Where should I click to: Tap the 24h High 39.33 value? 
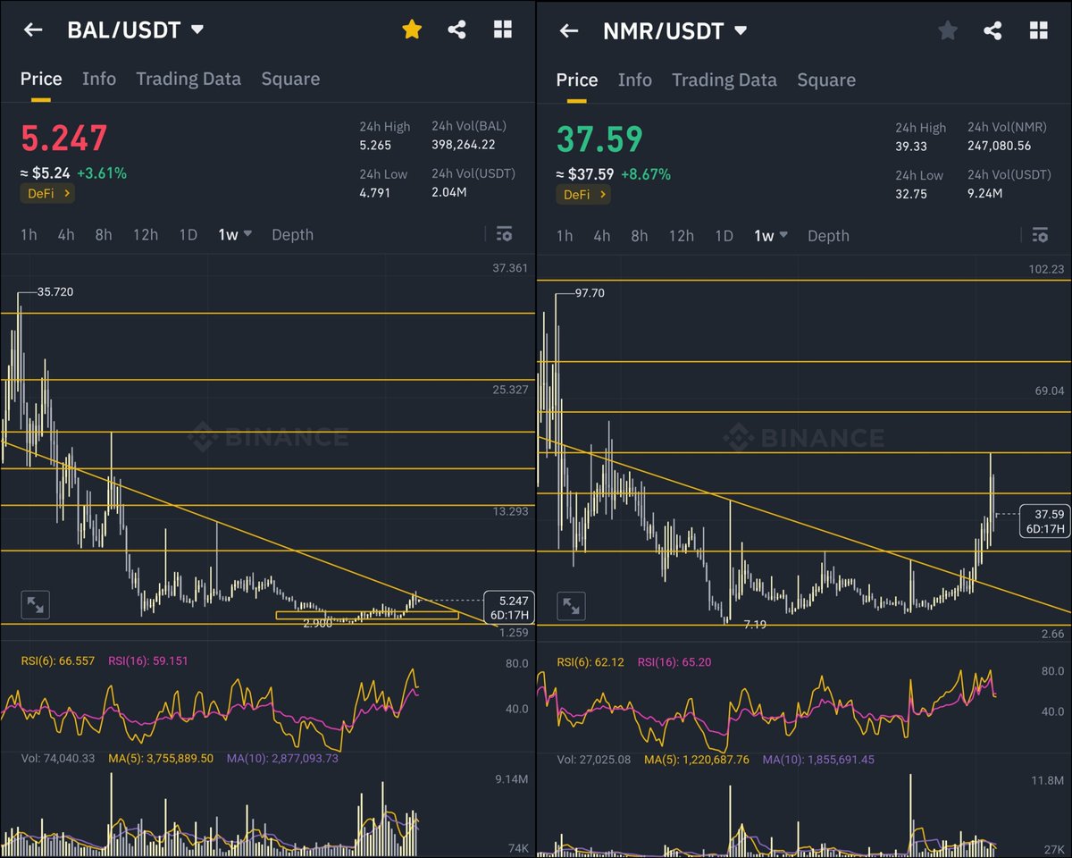[911, 147]
